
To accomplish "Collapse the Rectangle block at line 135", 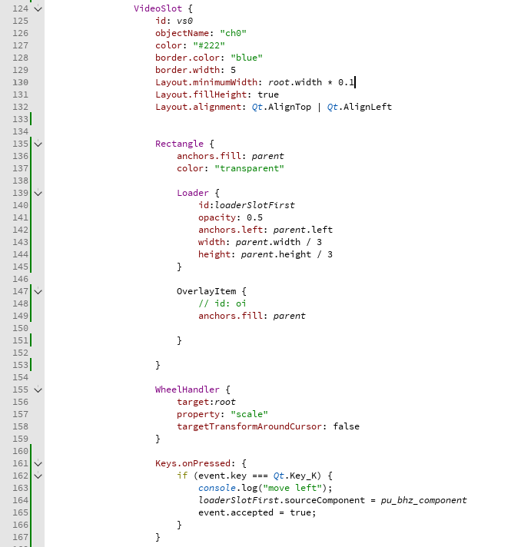I will coord(38,144).
